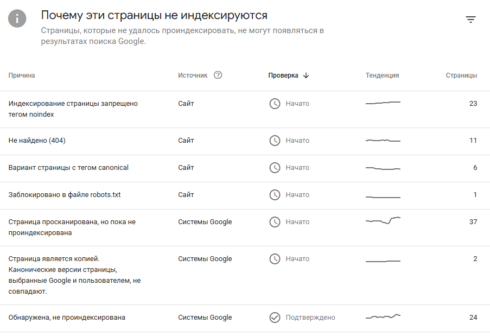Click Системы Google in the Страница просканирована row
This screenshot has width=490, height=336.
tap(205, 222)
